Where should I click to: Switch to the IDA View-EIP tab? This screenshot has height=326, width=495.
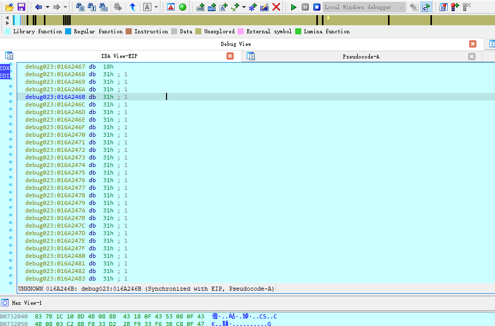pos(119,56)
